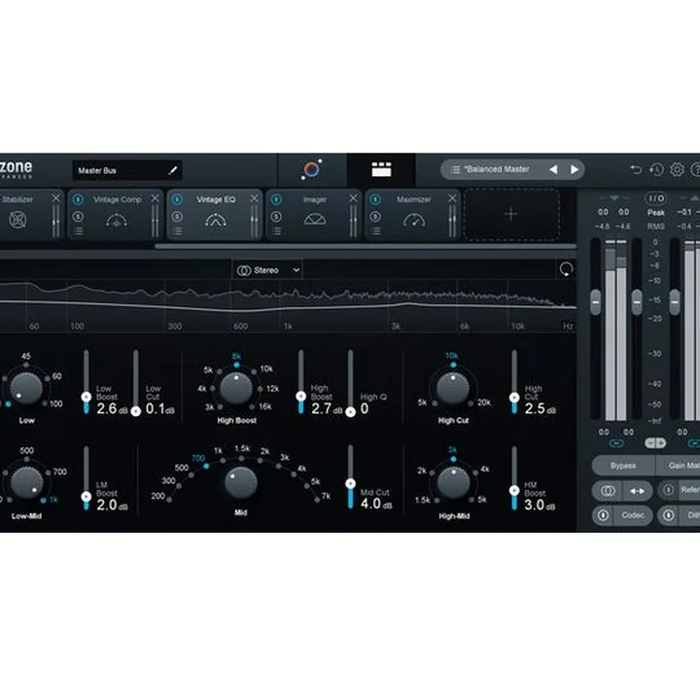The height and width of the screenshot is (700, 700).
Task: Toggle Imager module power
Action: 276,199
